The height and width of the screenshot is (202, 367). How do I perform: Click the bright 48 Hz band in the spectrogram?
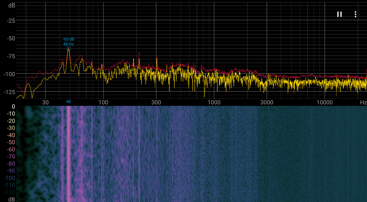[x=68, y=154]
